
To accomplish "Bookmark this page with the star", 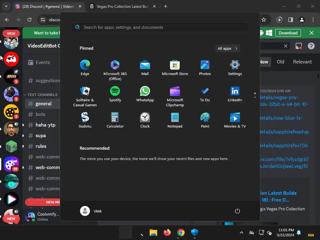I will [x=264, y=20].
